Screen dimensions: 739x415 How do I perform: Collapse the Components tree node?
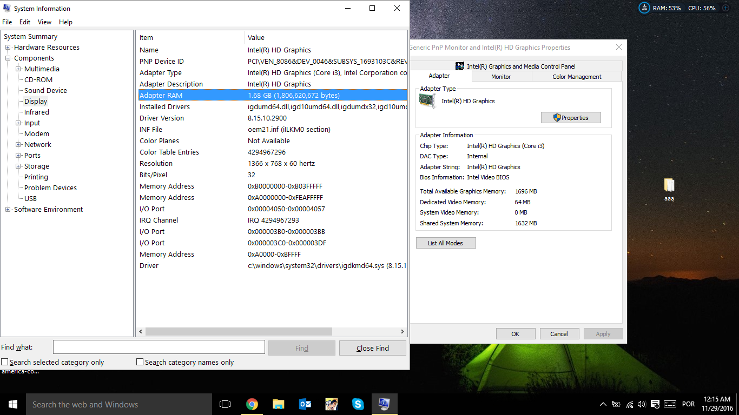8,58
